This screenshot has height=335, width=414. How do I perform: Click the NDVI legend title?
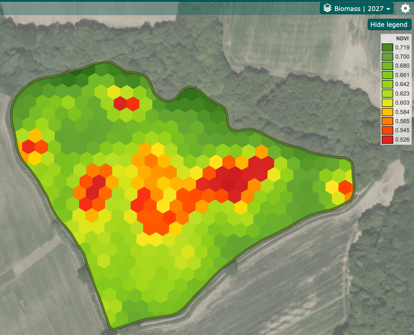(x=402, y=39)
